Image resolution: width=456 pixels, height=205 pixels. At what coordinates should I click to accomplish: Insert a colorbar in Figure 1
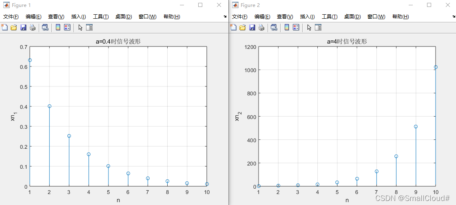click(x=58, y=28)
